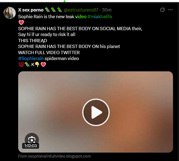Click the heart emoji under the first line
The width and height of the screenshot is (179, 161).
[21, 23]
